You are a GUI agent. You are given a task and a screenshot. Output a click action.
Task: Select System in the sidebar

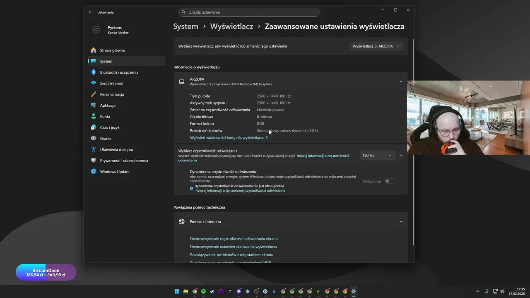click(127, 61)
